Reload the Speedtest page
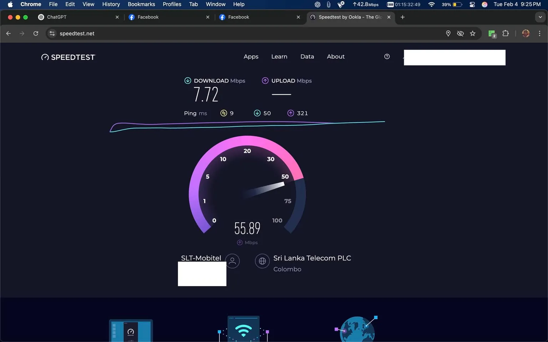This screenshot has height=342, width=548. [x=36, y=33]
